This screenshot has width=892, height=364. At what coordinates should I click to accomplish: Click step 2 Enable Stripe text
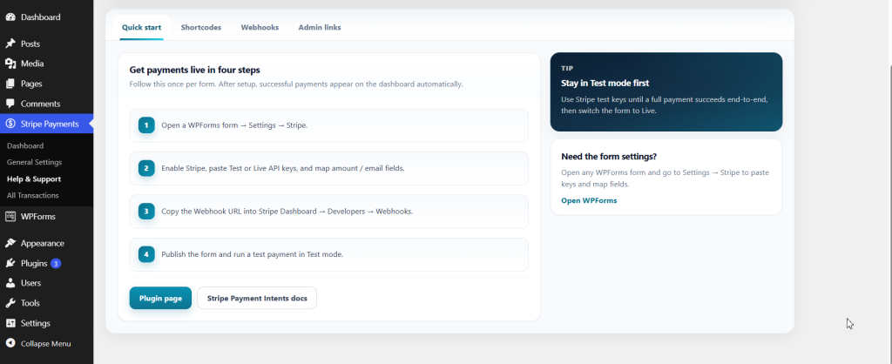[283, 168]
